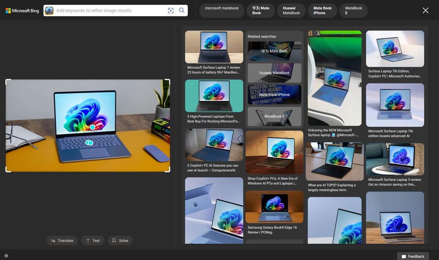Click bottom-right crop handle of image
This screenshot has width=439, height=260.
pos(167,170)
